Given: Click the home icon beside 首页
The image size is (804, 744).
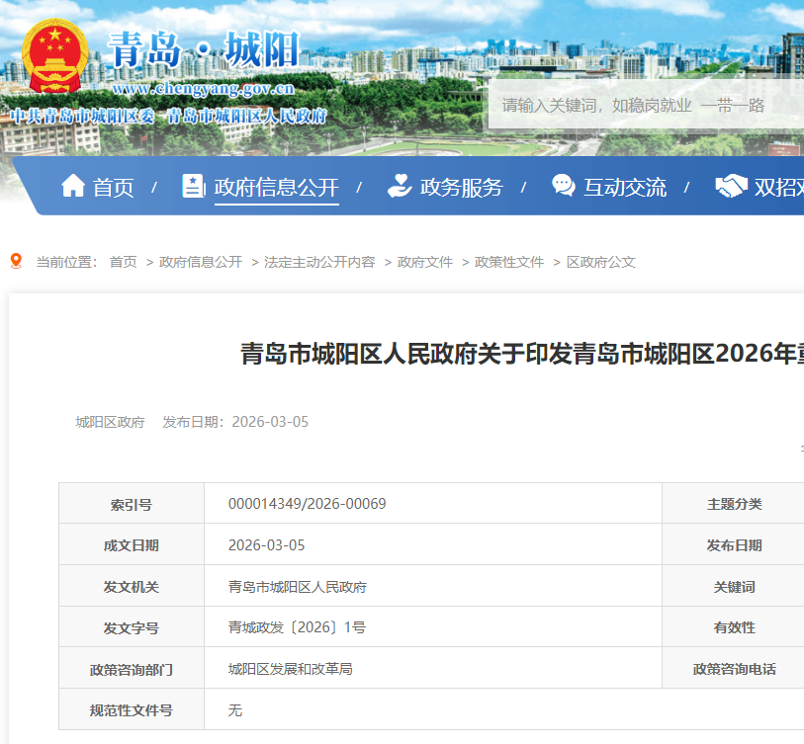Looking at the screenshot, I should tap(73, 186).
